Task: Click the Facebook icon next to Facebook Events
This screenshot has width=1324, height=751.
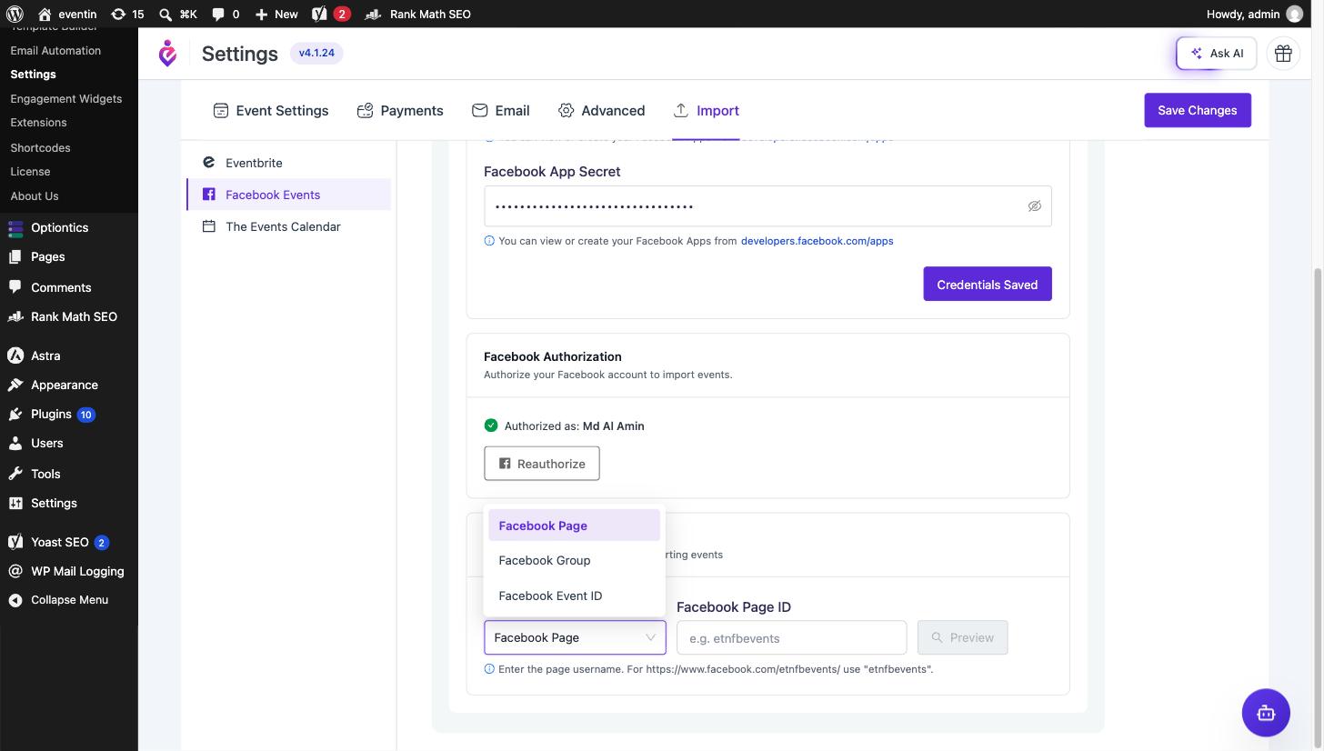Action: coord(208,195)
